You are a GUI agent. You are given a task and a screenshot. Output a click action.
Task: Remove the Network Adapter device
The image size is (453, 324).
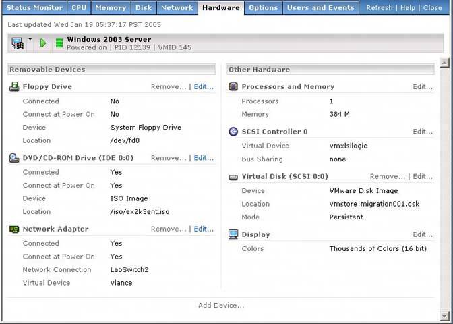[168, 229]
